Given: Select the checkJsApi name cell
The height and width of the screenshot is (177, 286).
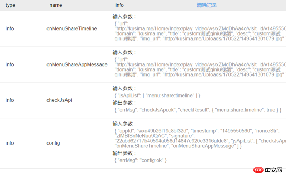Looking at the screenshot, I should (x=59, y=100).
